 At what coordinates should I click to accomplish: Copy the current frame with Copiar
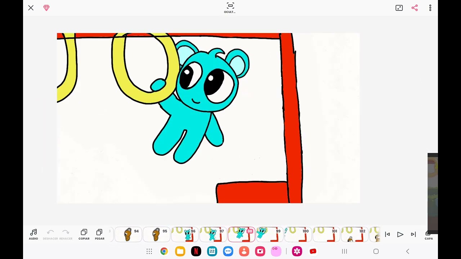tap(84, 235)
